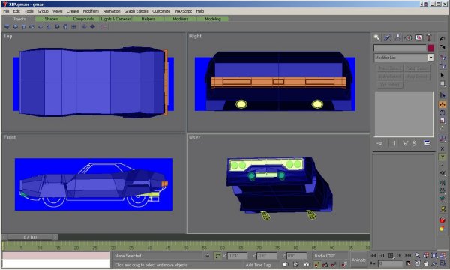Open the File menu

[x=6, y=11]
